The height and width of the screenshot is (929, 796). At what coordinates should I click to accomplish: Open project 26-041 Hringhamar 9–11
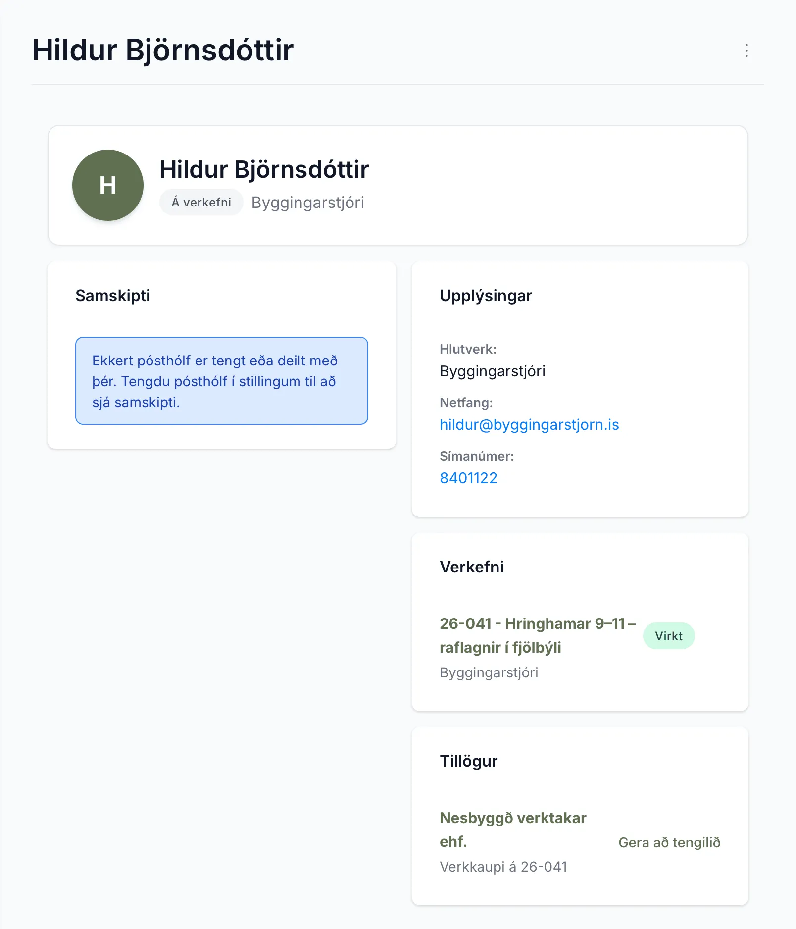(x=538, y=635)
